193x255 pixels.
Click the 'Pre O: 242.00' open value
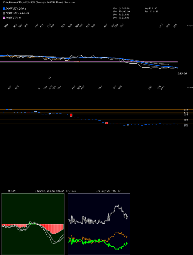point(121,8)
